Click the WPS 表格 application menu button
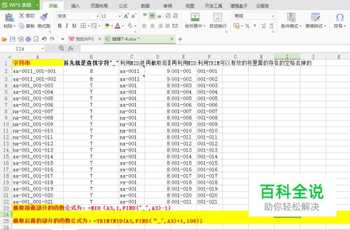The height and width of the screenshot is (230, 350). click(19, 5)
